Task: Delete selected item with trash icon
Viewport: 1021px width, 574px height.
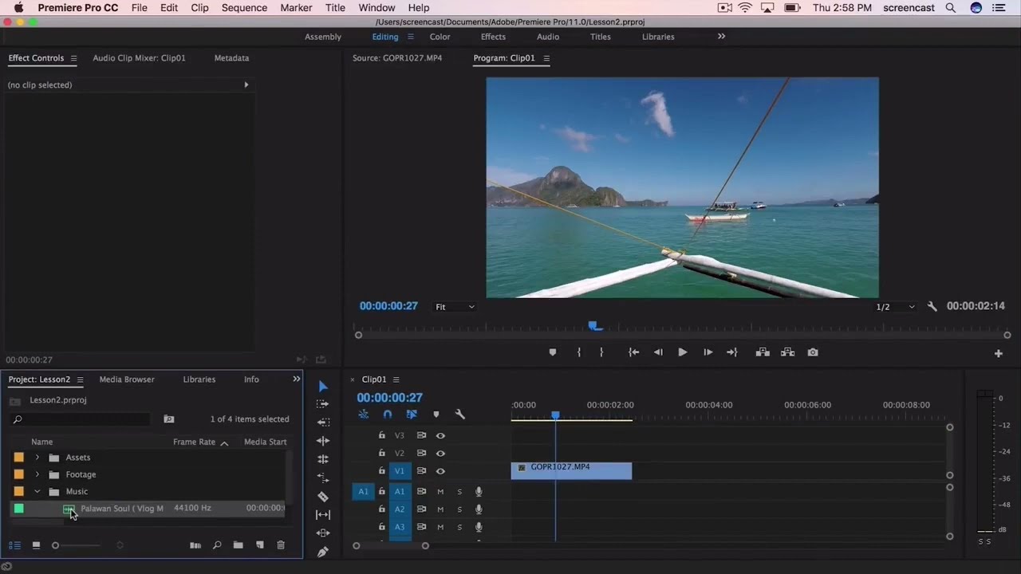Action: (x=281, y=545)
